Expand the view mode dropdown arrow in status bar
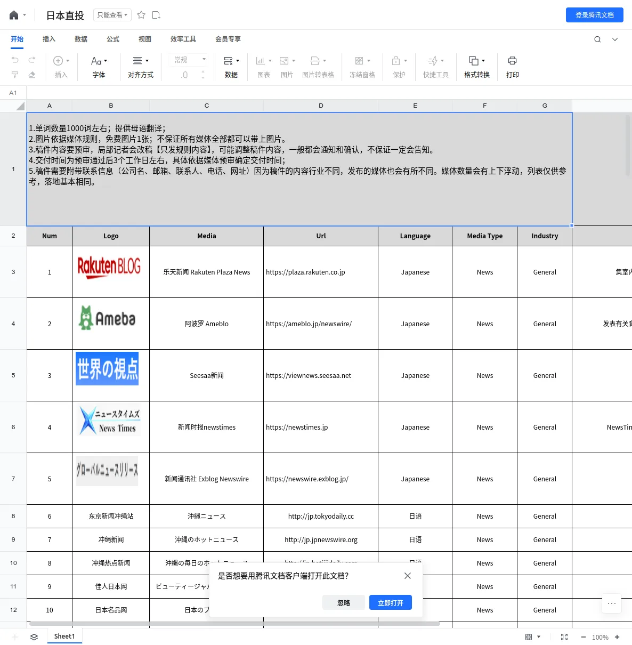632x645 pixels. pyautogui.click(x=539, y=637)
